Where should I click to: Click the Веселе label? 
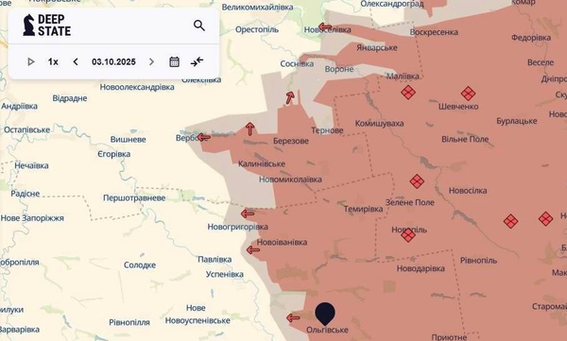pyautogui.click(x=541, y=62)
